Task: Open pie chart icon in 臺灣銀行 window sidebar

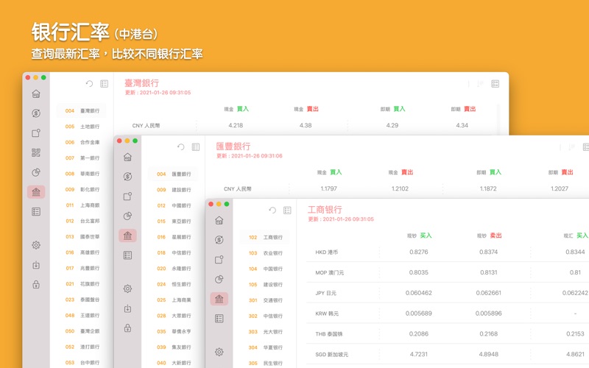Action: 36,172
